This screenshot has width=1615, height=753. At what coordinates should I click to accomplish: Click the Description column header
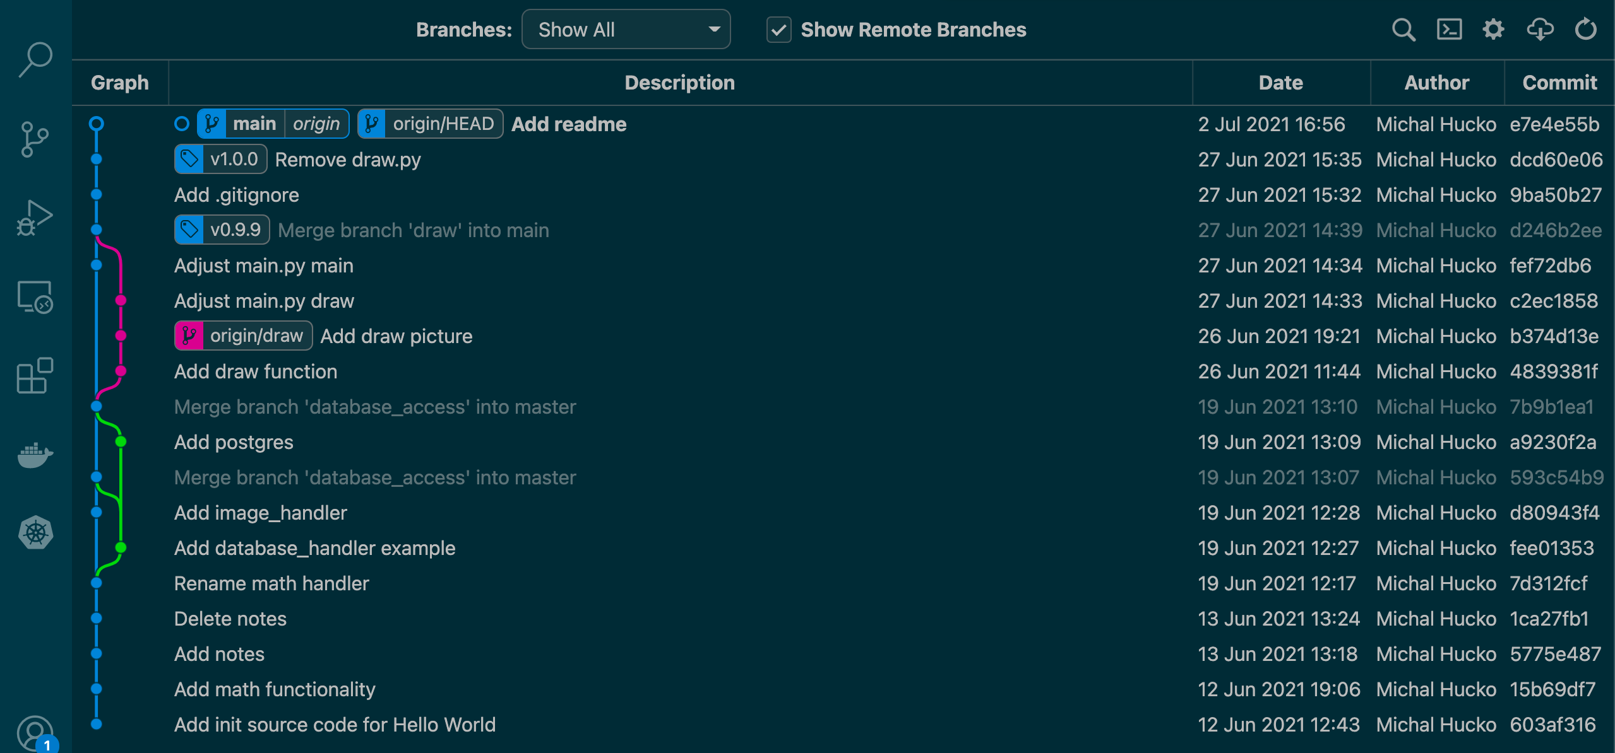coord(680,83)
